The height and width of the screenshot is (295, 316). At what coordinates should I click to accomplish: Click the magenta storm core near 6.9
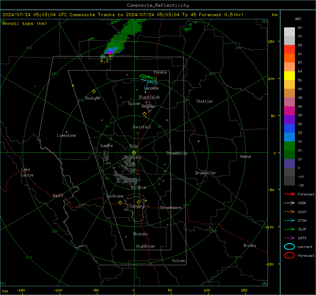pos(110,53)
